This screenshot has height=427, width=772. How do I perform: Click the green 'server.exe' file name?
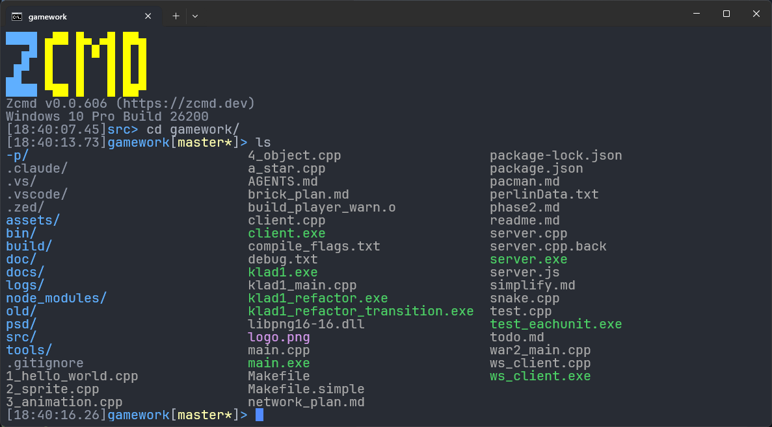[528, 260]
